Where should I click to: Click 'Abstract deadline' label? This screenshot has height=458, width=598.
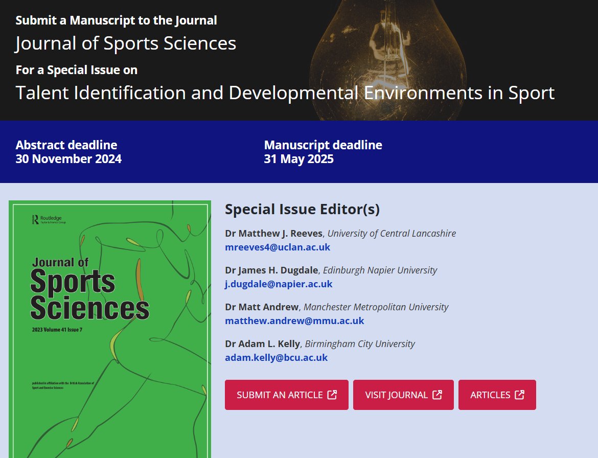click(66, 145)
